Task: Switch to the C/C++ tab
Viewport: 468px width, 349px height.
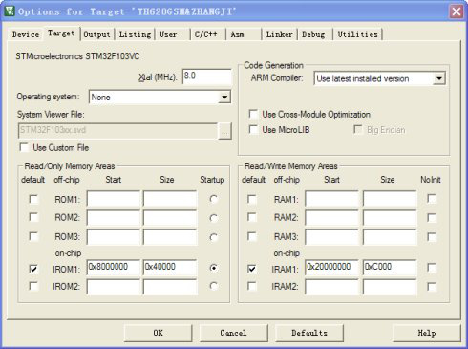Action: pyautogui.click(x=206, y=34)
